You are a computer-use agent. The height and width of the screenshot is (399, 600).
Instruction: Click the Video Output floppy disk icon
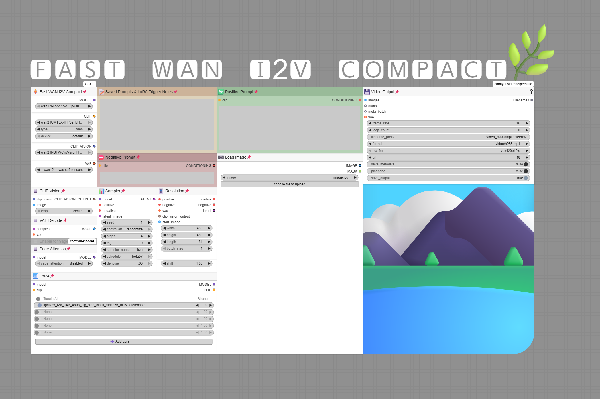367,92
